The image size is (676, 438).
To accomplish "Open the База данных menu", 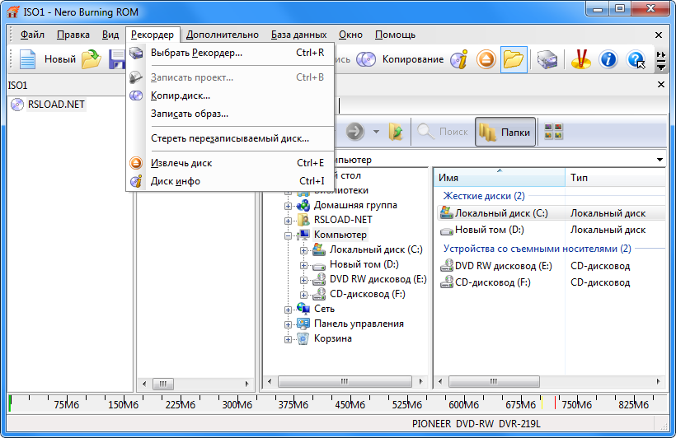I will 298,35.
